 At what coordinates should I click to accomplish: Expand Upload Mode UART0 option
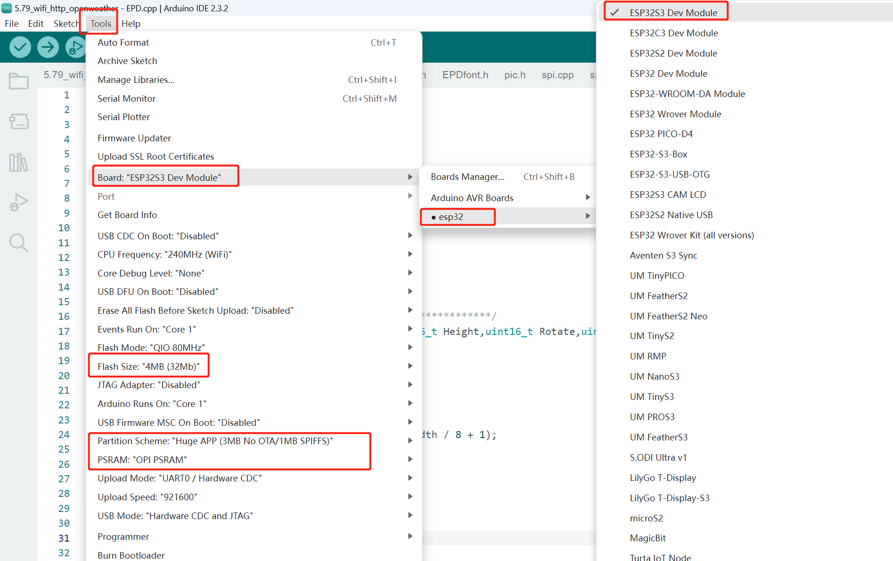click(254, 478)
